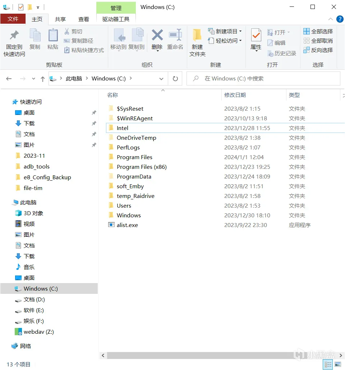Click Paste shortcut (粘贴快捷方式)
Image resolution: width=345 pixels, height=370 pixels.
pos(84,50)
